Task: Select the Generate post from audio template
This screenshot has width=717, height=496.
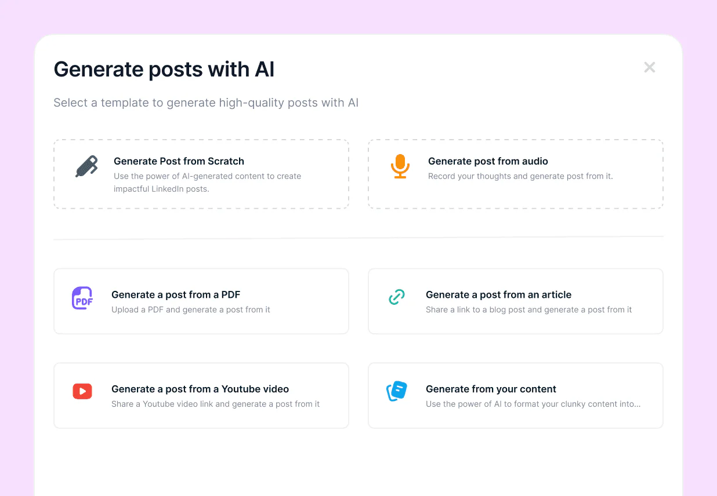Action: [x=515, y=174]
